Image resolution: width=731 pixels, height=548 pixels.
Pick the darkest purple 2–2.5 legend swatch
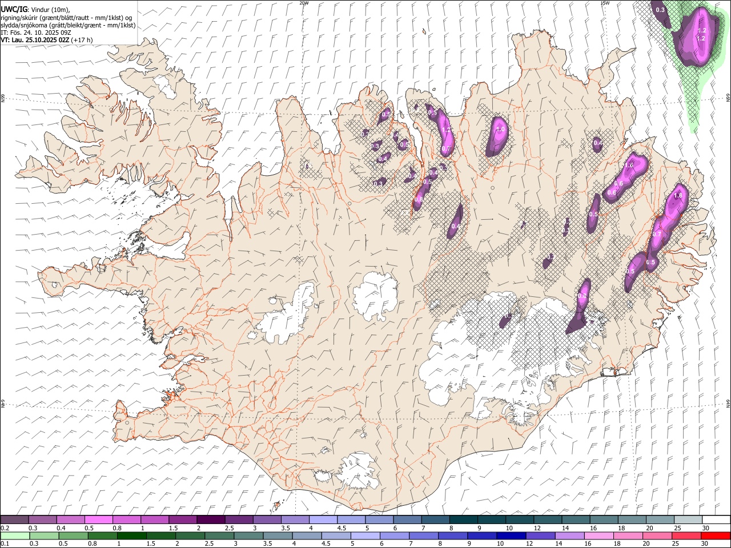point(210,519)
